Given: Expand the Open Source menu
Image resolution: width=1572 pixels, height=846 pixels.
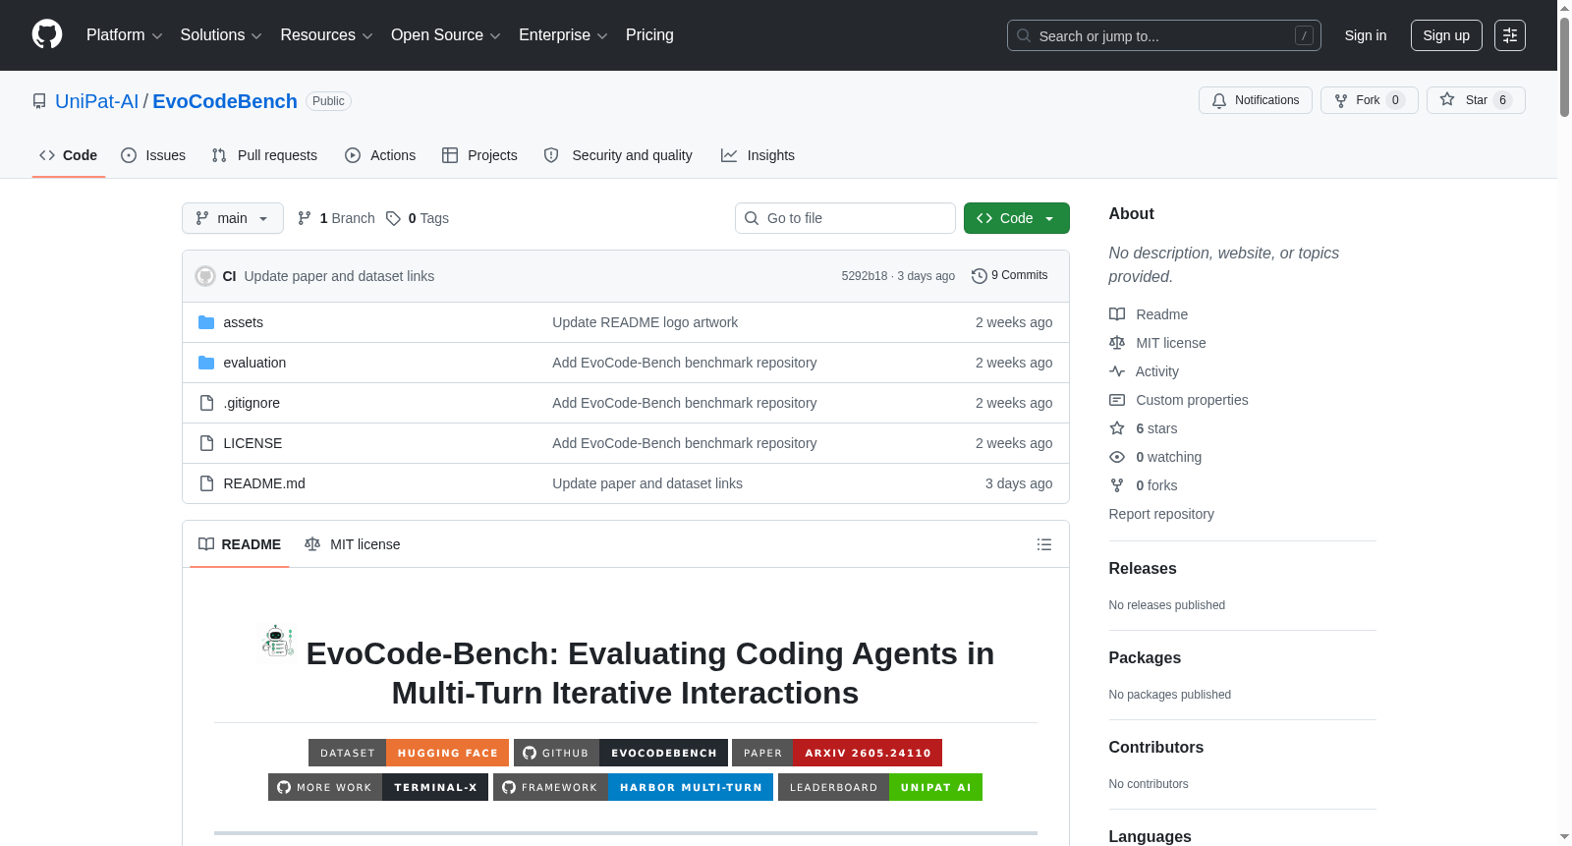Looking at the screenshot, I should tap(446, 35).
